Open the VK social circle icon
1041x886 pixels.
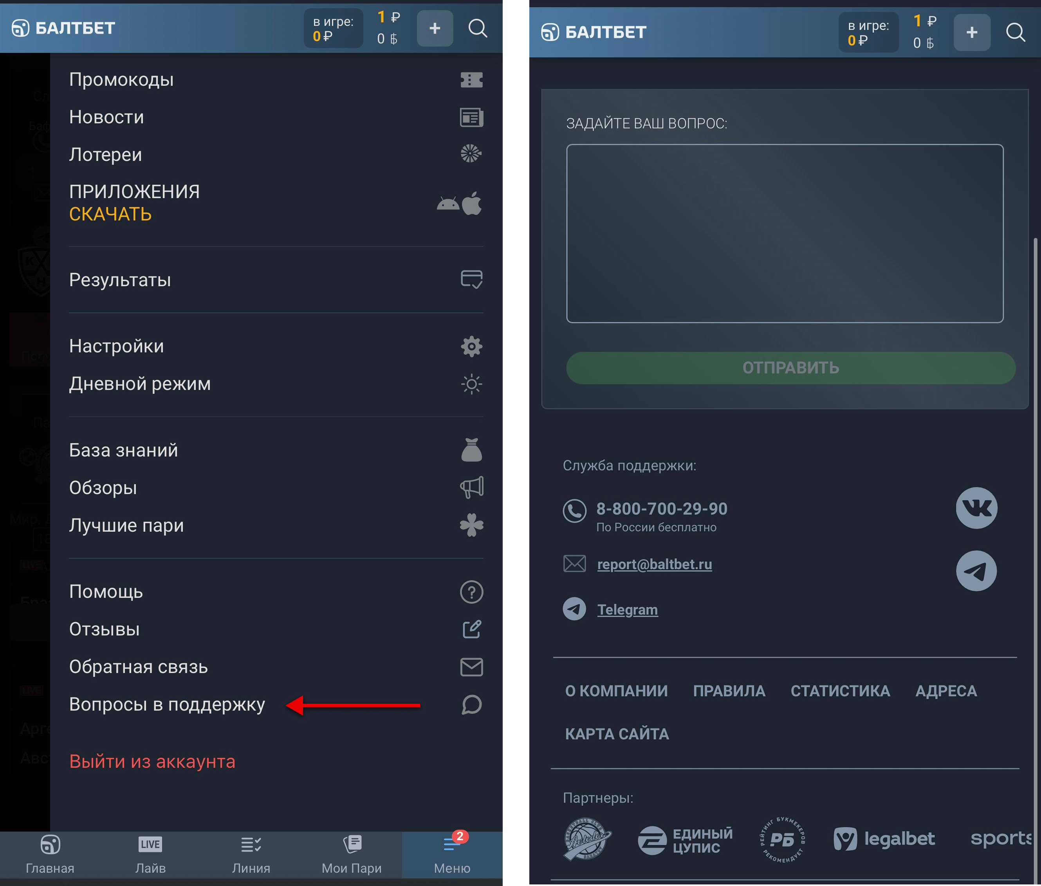click(x=976, y=507)
